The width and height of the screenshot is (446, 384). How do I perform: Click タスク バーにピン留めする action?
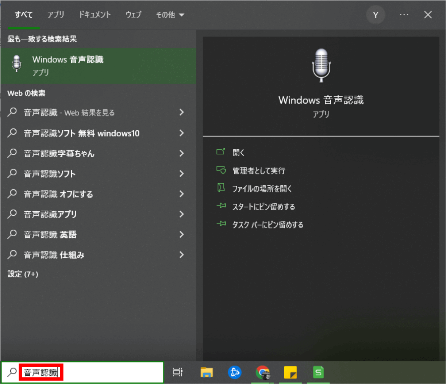(268, 225)
